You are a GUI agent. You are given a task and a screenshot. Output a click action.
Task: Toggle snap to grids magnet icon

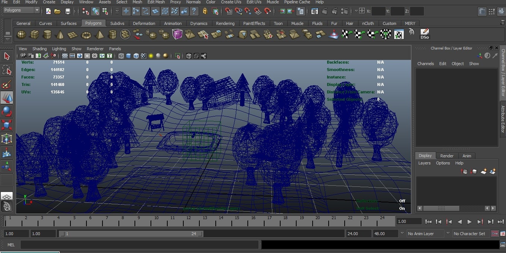coord(228,11)
